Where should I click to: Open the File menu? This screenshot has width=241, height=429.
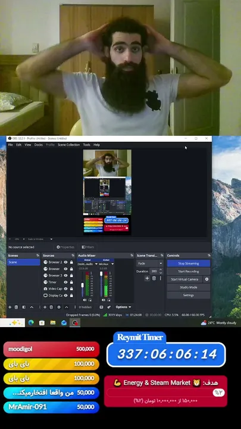(10, 145)
